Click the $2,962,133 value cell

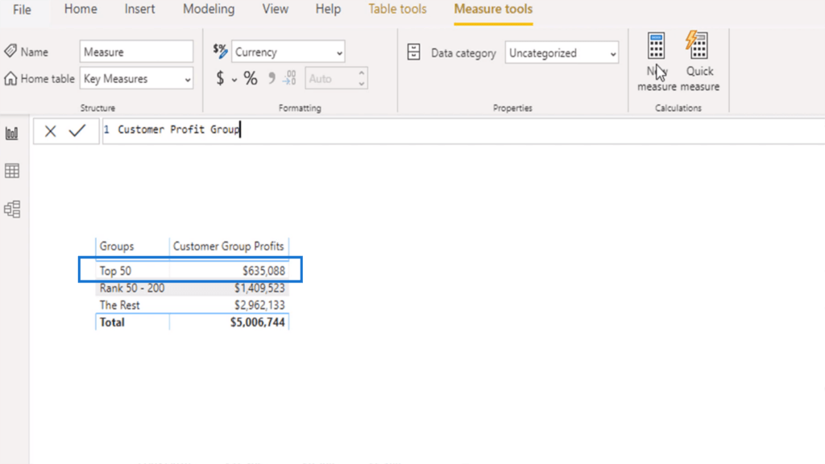click(x=259, y=305)
